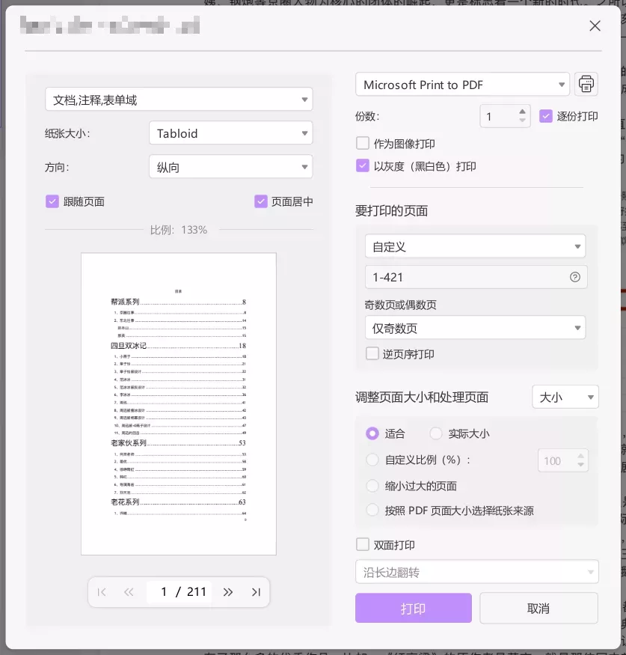The width and height of the screenshot is (626, 655).
Task: Open 仅奇数页 odd/even dropdown
Action: [475, 328]
